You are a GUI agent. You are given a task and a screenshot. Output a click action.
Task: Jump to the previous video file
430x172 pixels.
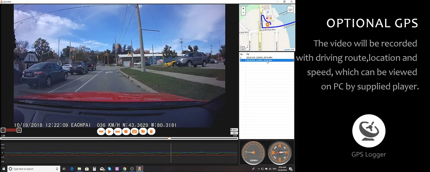[101, 132]
